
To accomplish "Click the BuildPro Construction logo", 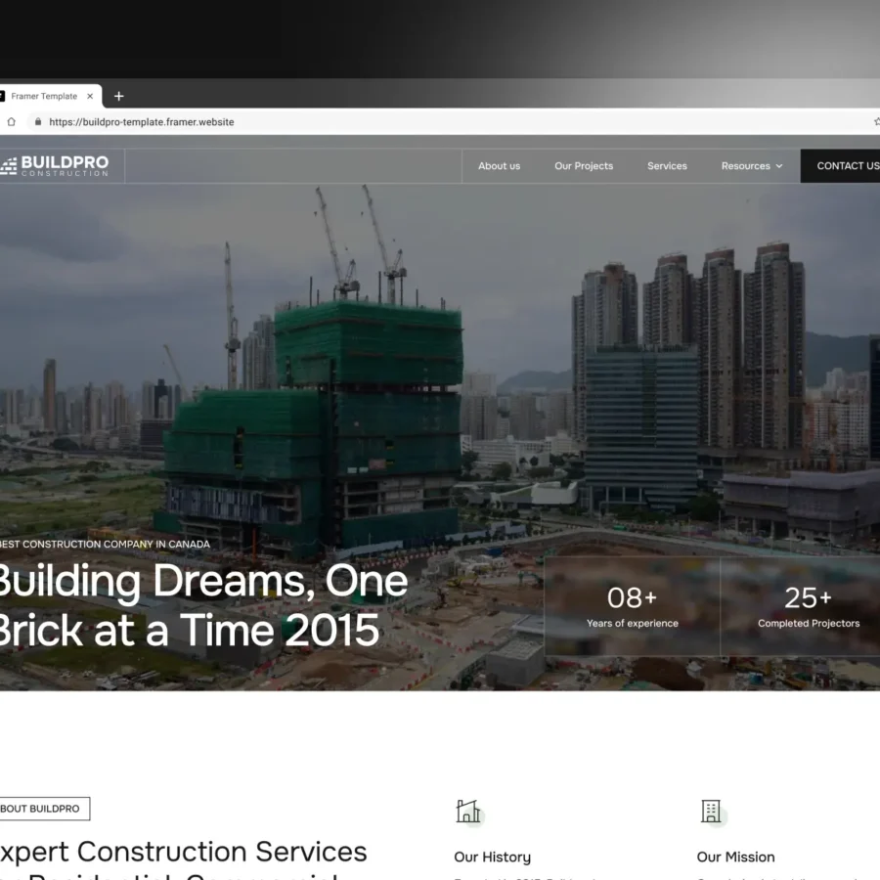I will pyautogui.click(x=55, y=166).
